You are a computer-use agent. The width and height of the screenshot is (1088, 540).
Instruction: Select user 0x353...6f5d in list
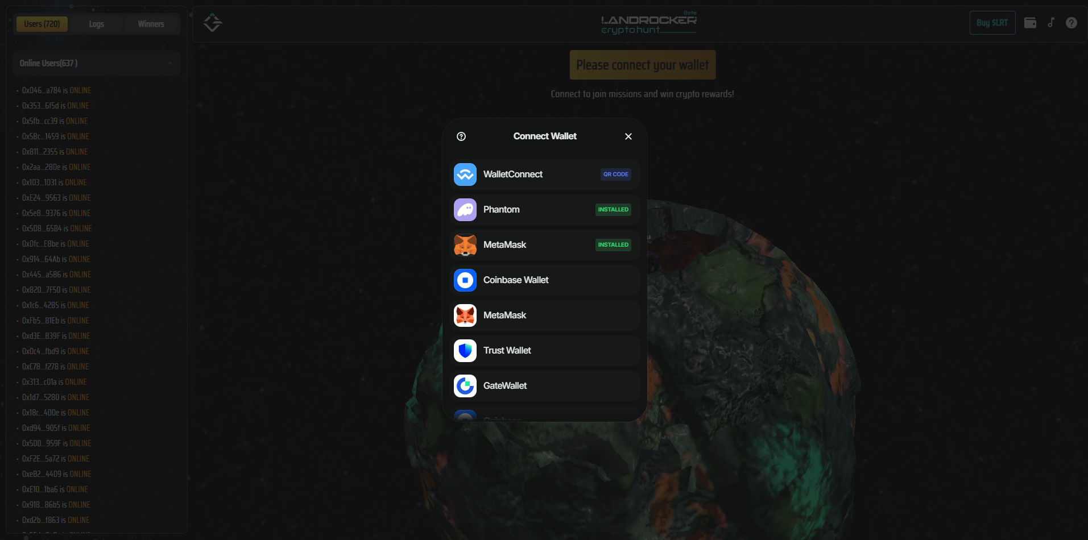(x=55, y=106)
